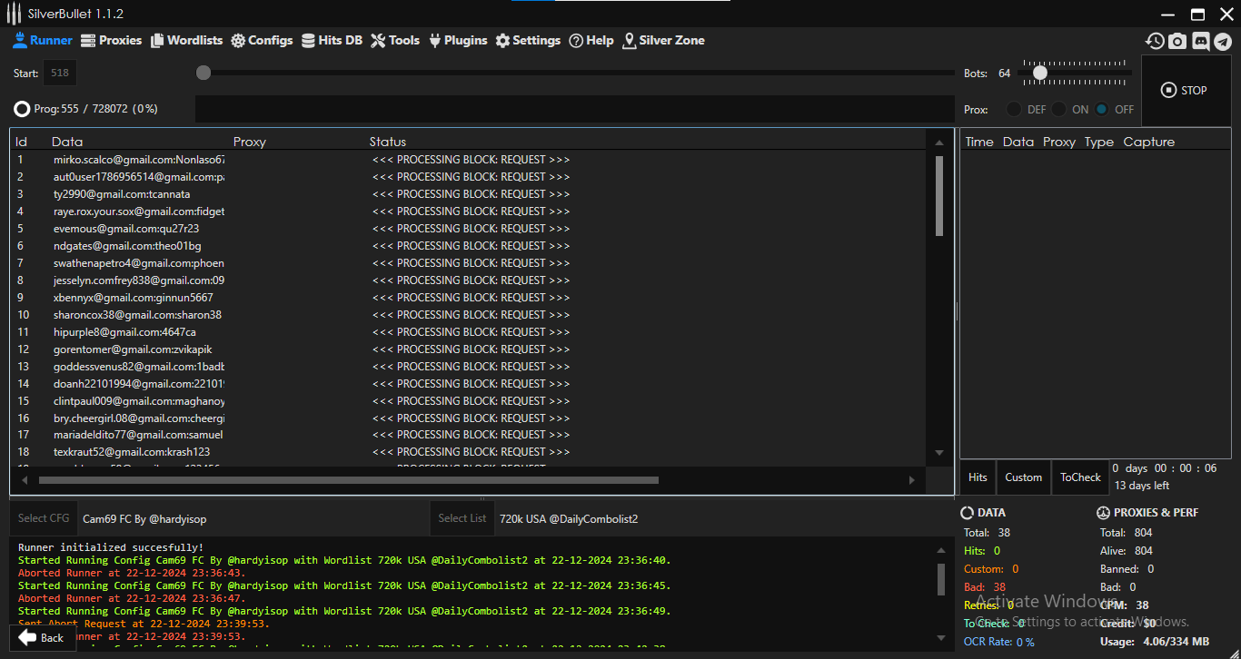Viewport: 1241px width, 659px height.
Task: Click the data list scroll-up arrow
Action: (939, 143)
